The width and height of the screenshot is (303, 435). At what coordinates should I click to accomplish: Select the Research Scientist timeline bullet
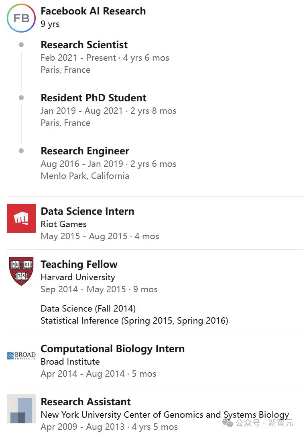tap(21, 45)
